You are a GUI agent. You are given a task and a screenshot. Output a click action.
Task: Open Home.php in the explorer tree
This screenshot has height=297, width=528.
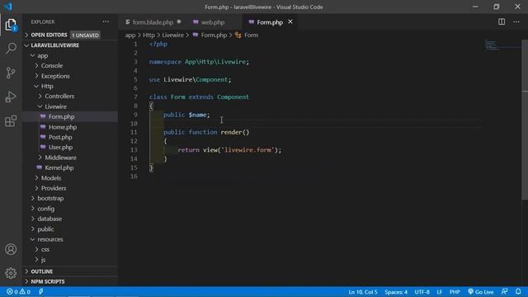pos(63,127)
